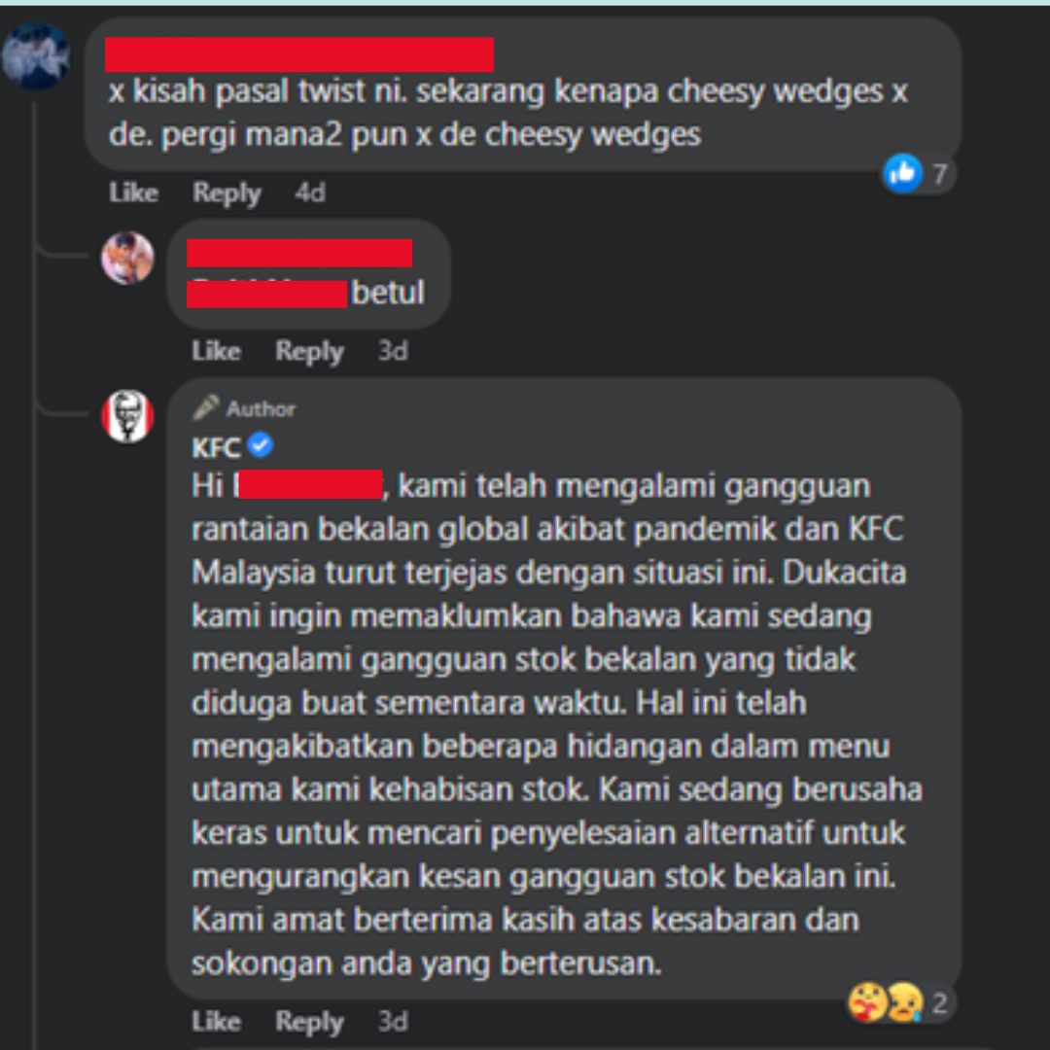
Task: Open the KFC Colonel logo avatar
Action: [x=127, y=416]
